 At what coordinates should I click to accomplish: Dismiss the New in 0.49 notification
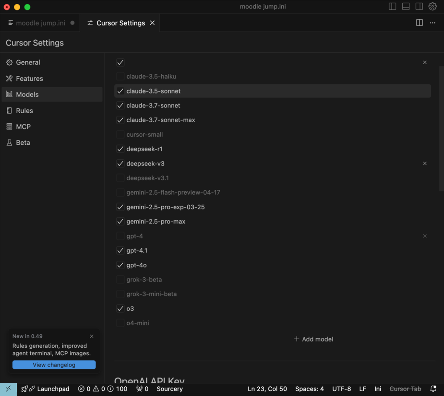pos(92,336)
